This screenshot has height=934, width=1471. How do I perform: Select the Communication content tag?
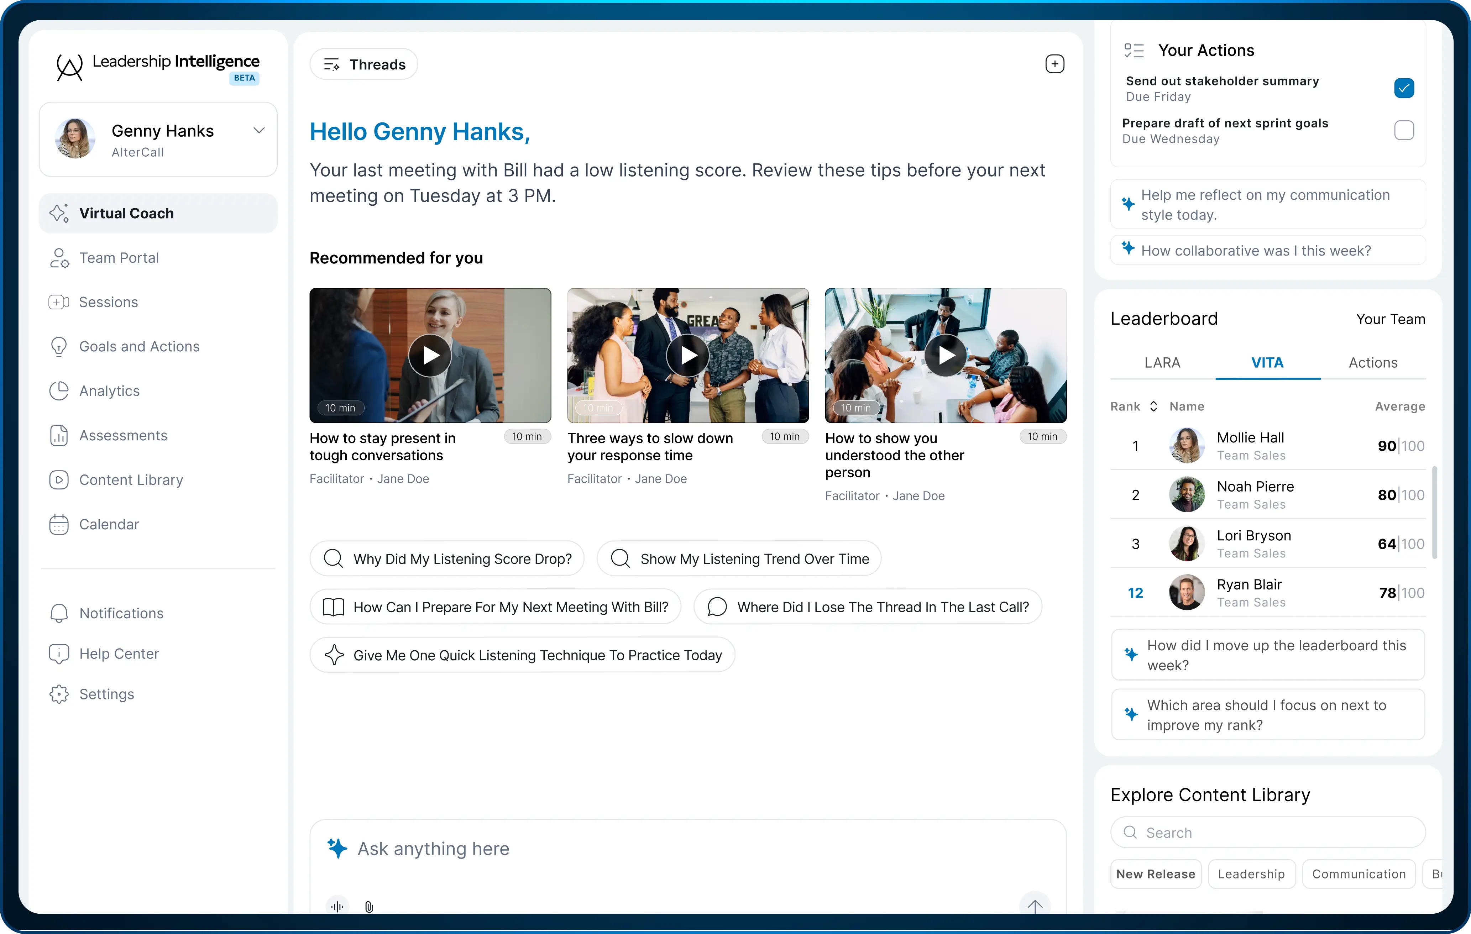coord(1359,873)
